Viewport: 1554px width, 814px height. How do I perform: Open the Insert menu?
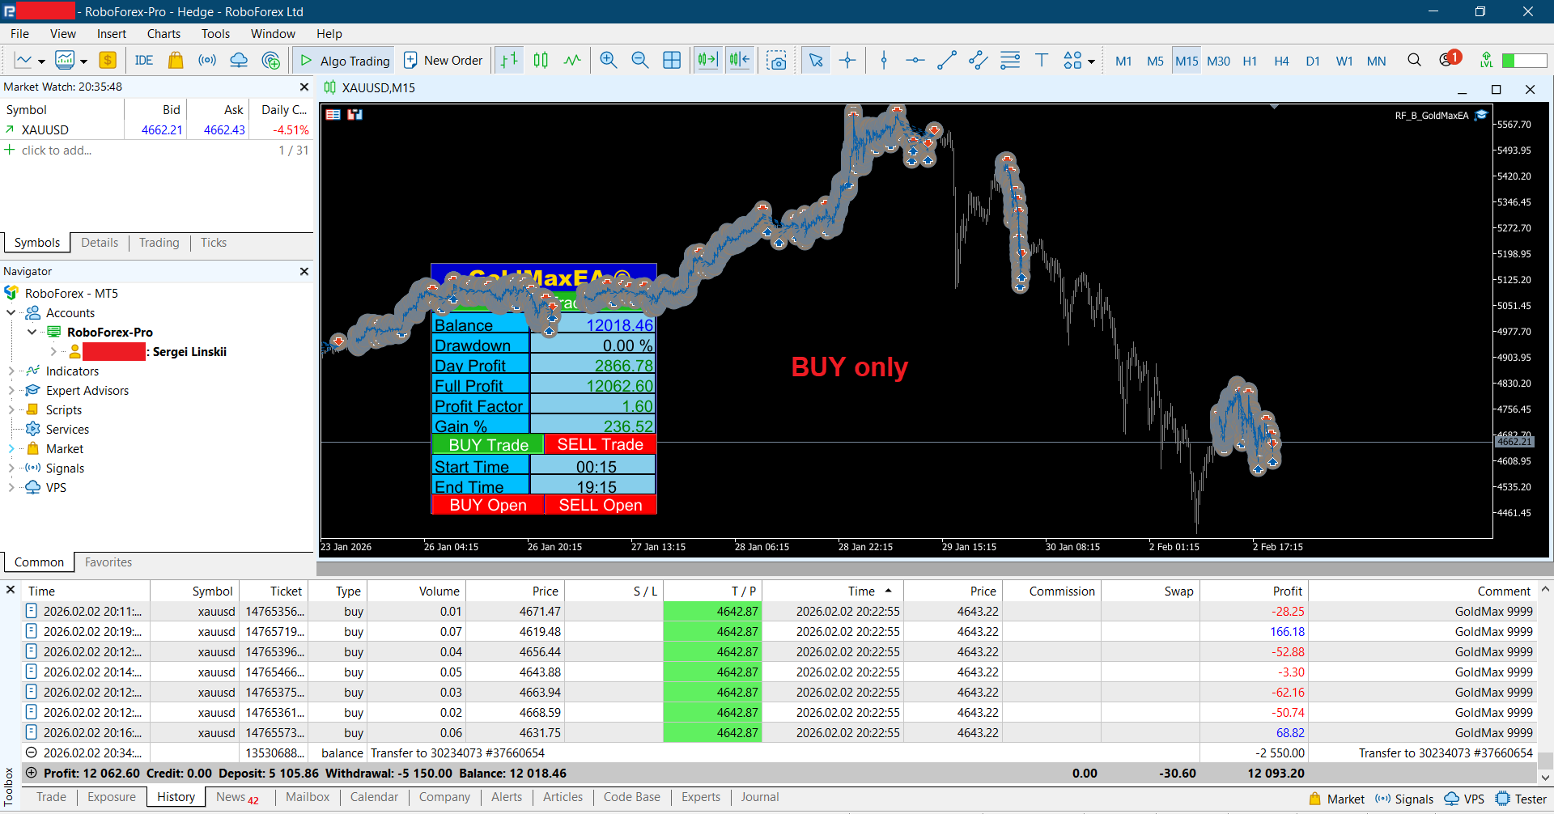coord(112,34)
